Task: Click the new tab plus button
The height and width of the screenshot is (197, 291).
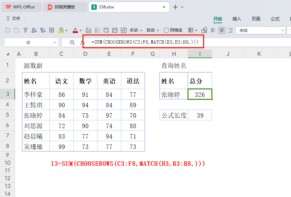Action: 175,7
